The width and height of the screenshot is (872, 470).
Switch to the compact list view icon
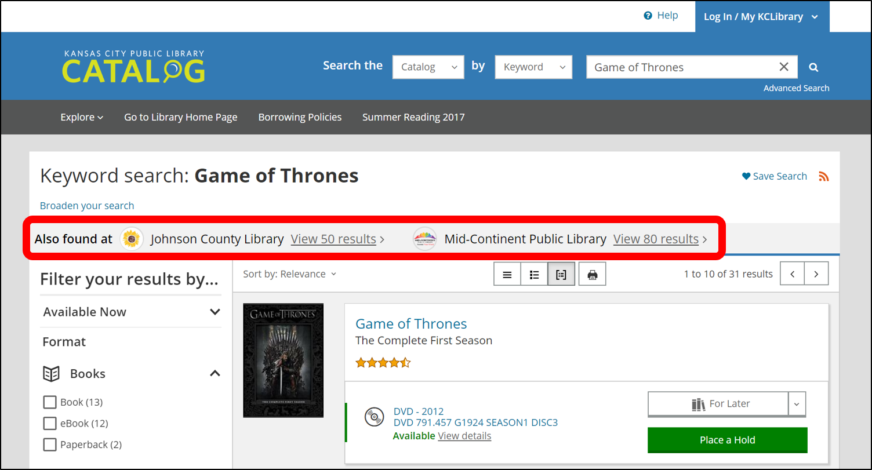pos(507,274)
